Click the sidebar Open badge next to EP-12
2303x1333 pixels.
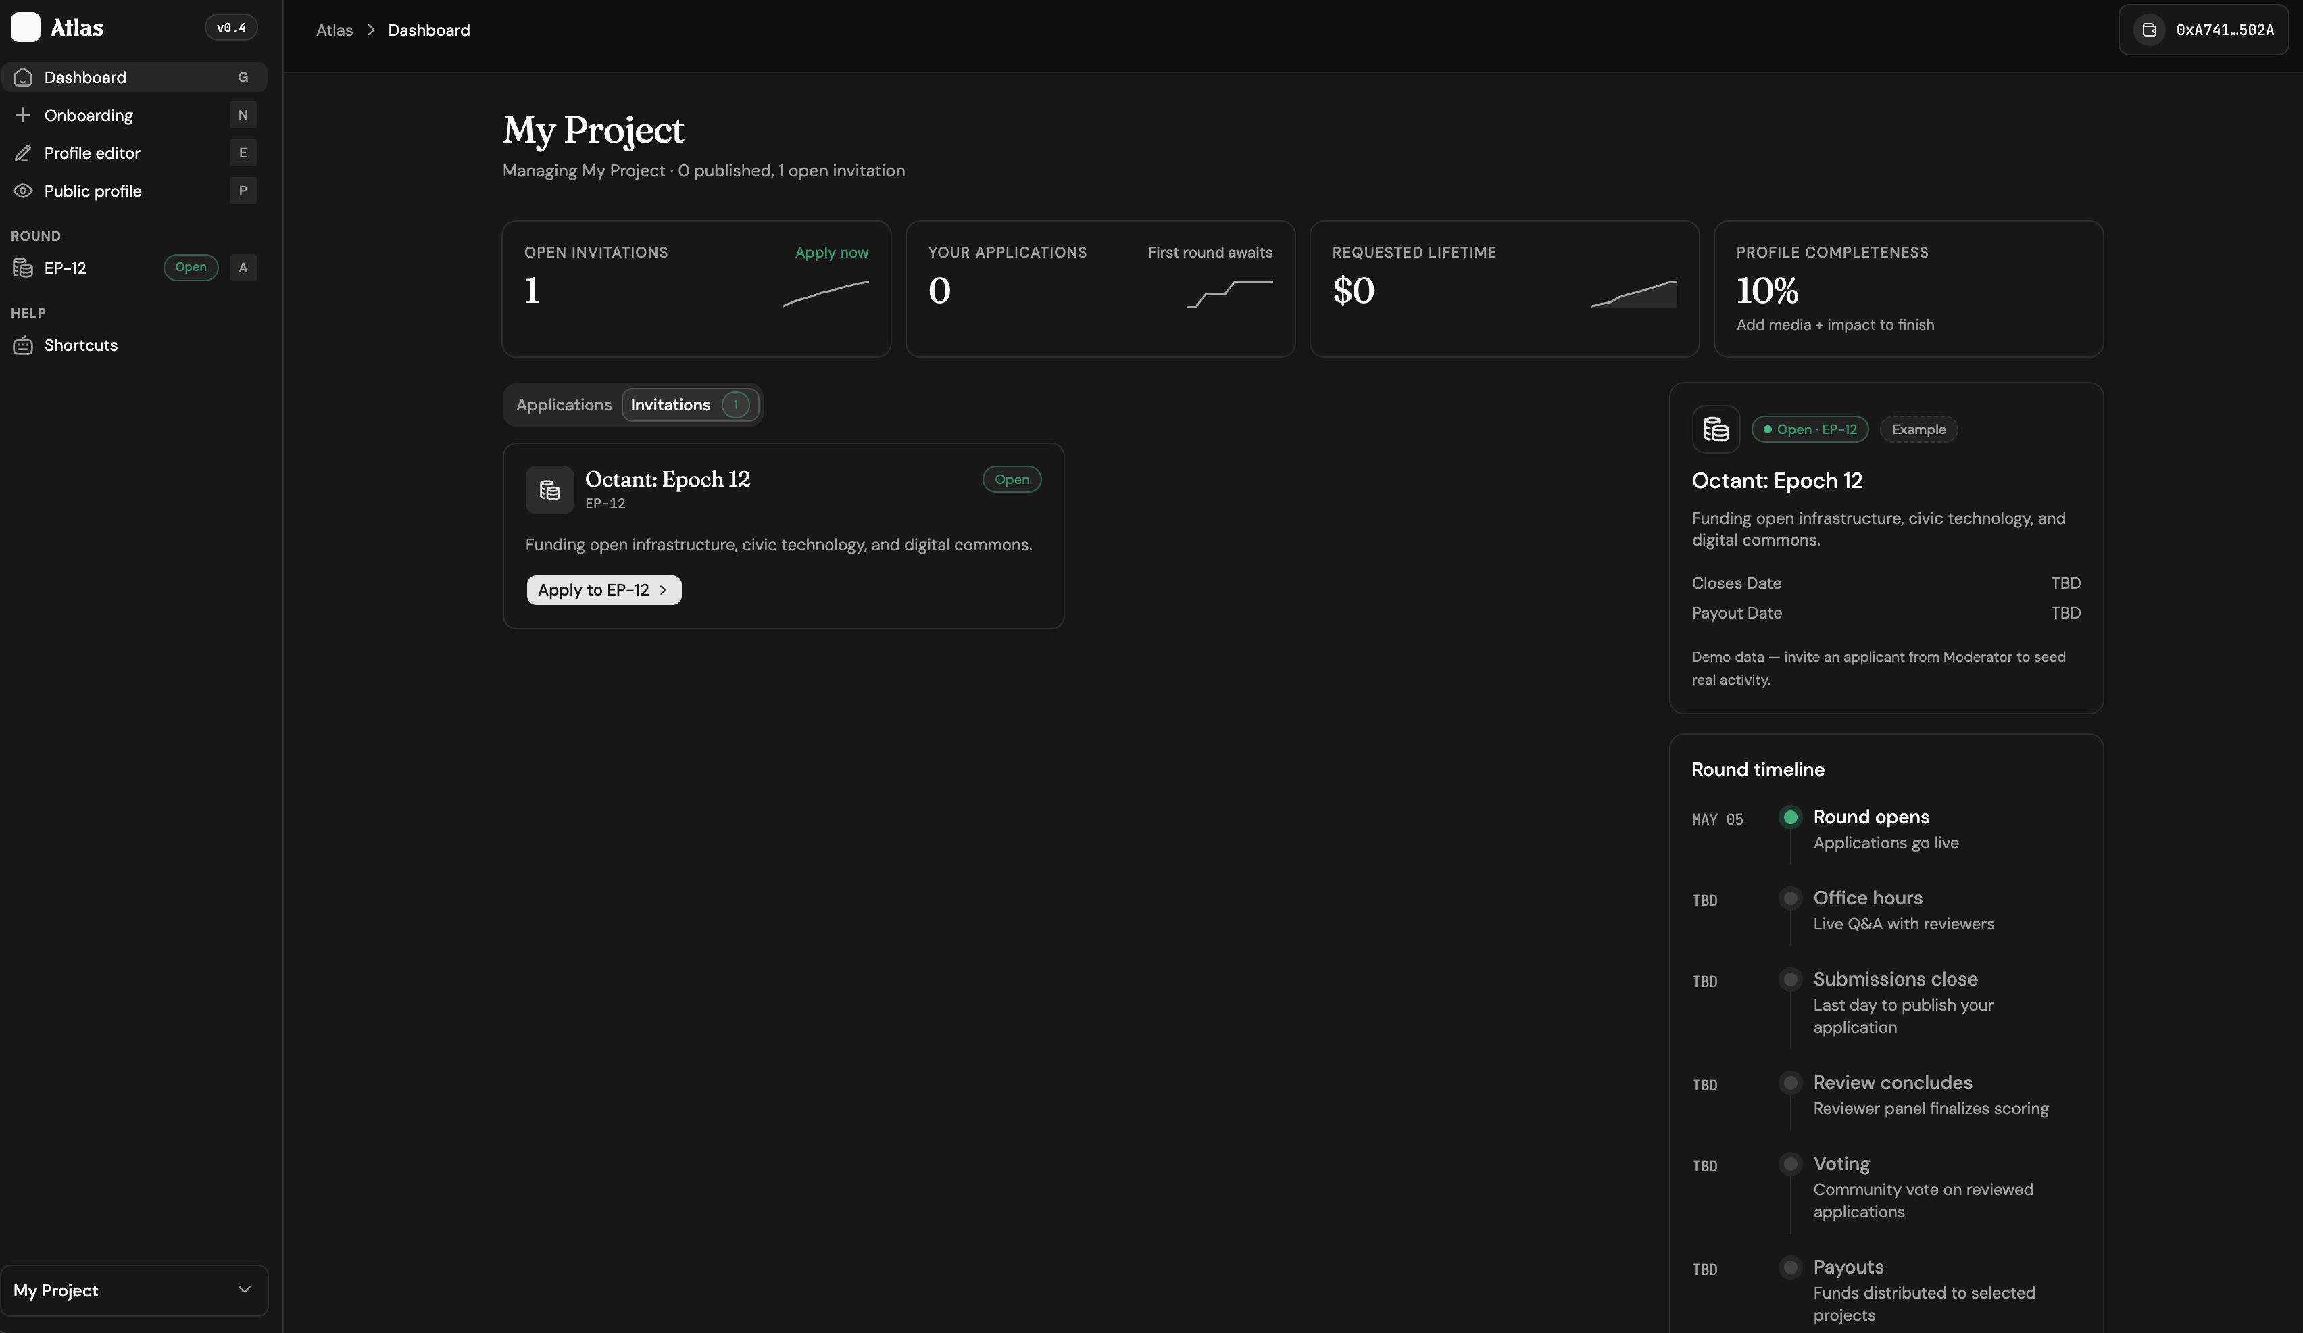[x=191, y=268]
